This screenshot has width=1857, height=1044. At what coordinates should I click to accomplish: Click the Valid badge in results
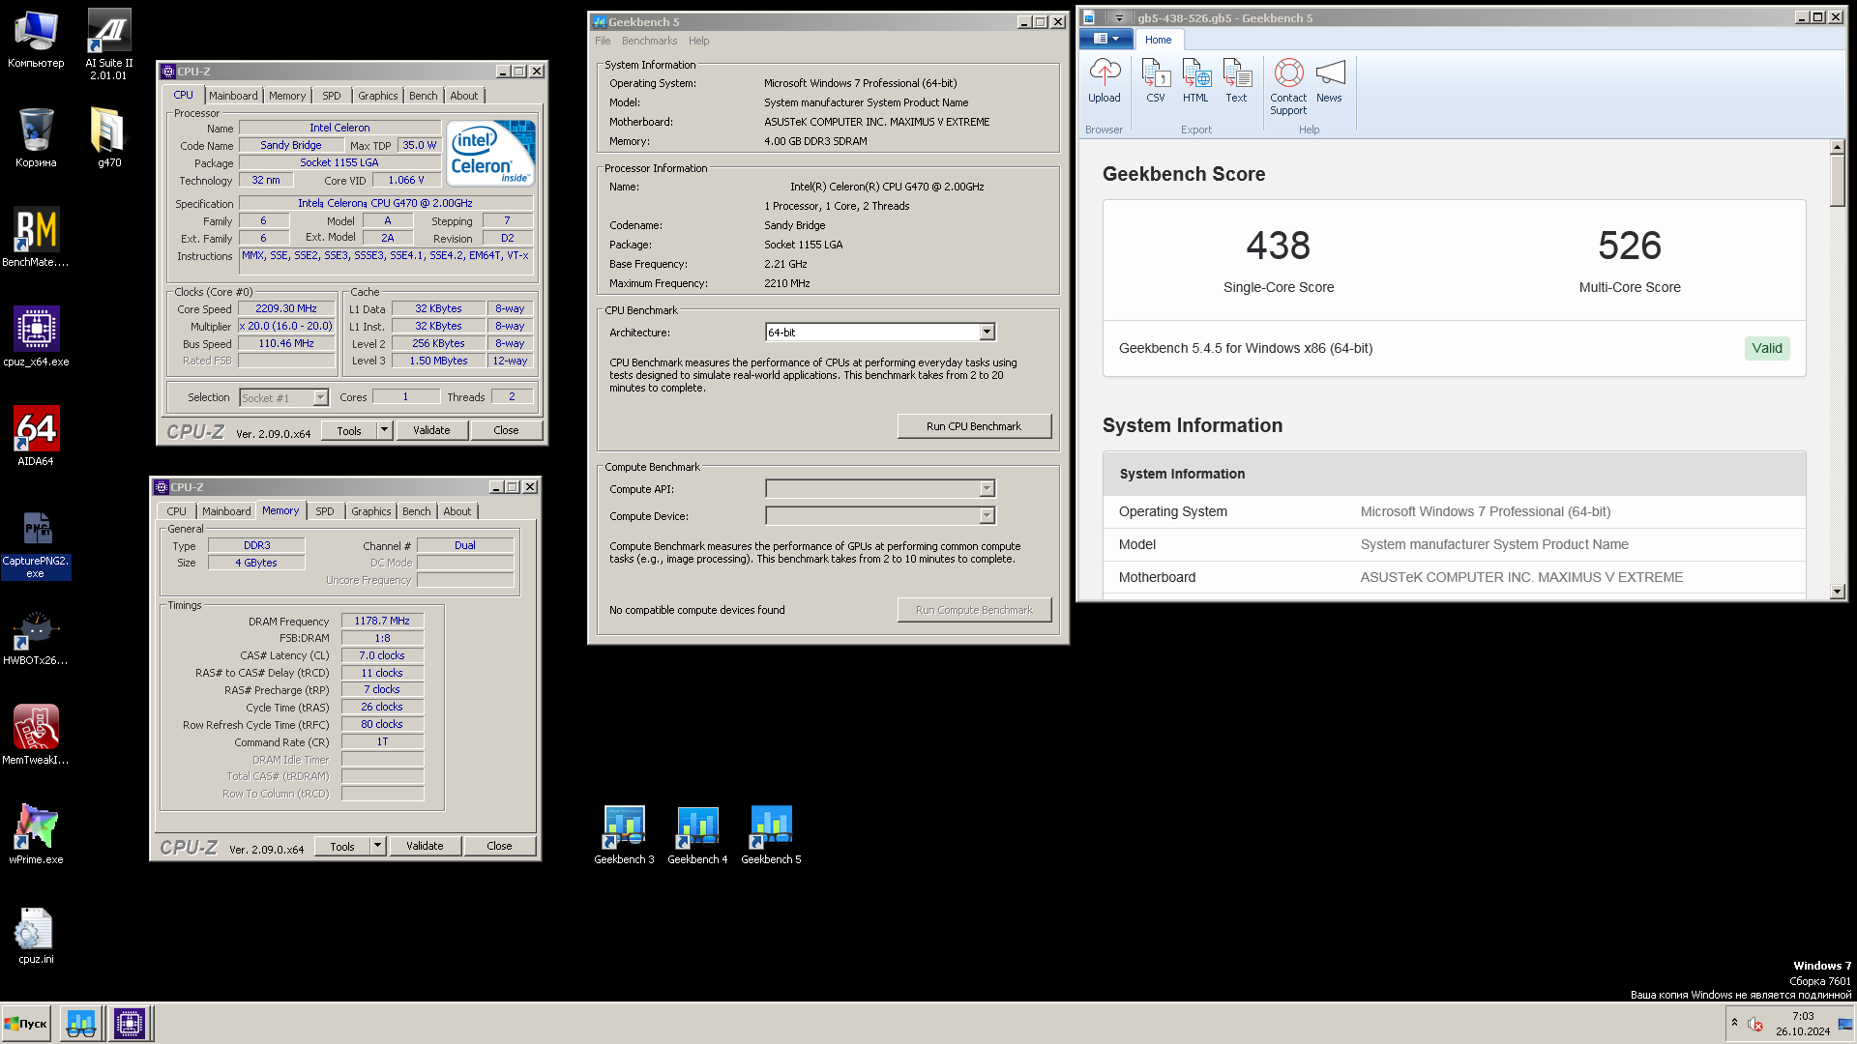click(x=1767, y=348)
